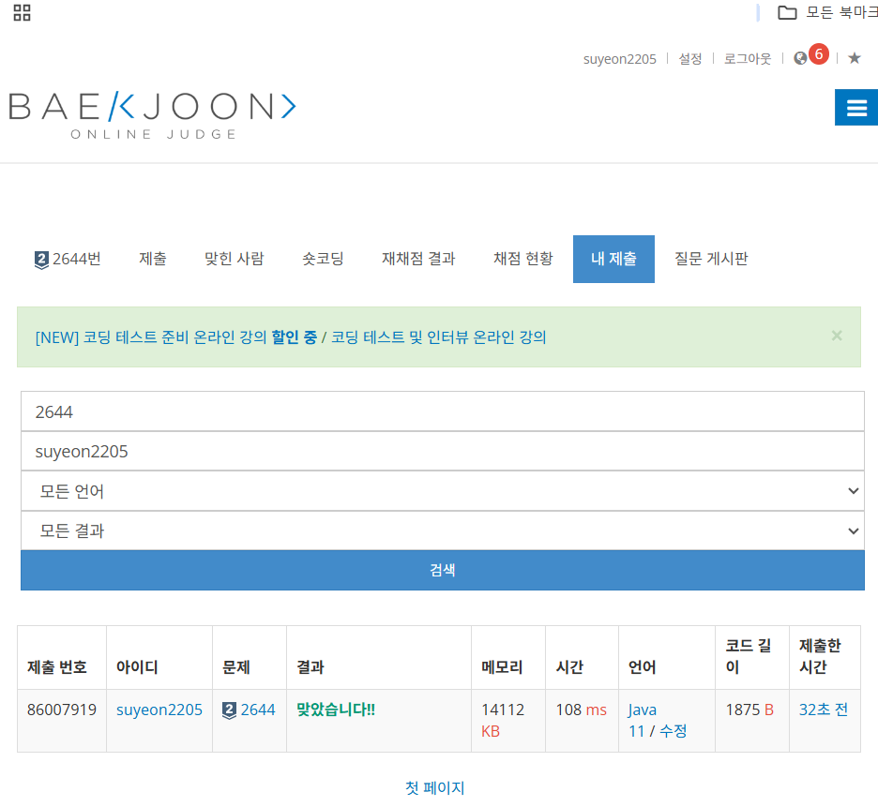This screenshot has height=807, width=878.
Task: Open the Java 11 source code link
Action: tap(642, 720)
